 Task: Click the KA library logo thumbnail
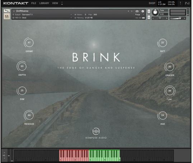(7, 16)
